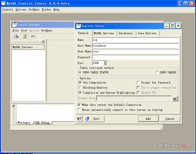Close the MySQL Servers side panel

point(43,41)
